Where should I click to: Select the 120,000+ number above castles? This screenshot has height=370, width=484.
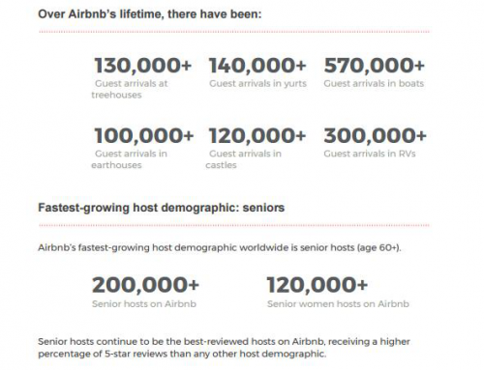point(257,135)
